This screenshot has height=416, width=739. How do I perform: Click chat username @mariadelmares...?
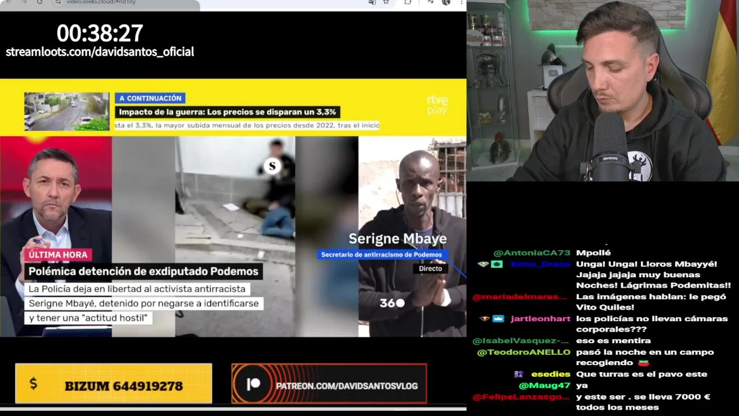520,297
